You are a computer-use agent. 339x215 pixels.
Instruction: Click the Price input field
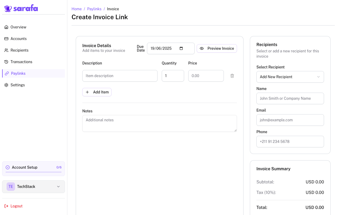click(x=206, y=76)
